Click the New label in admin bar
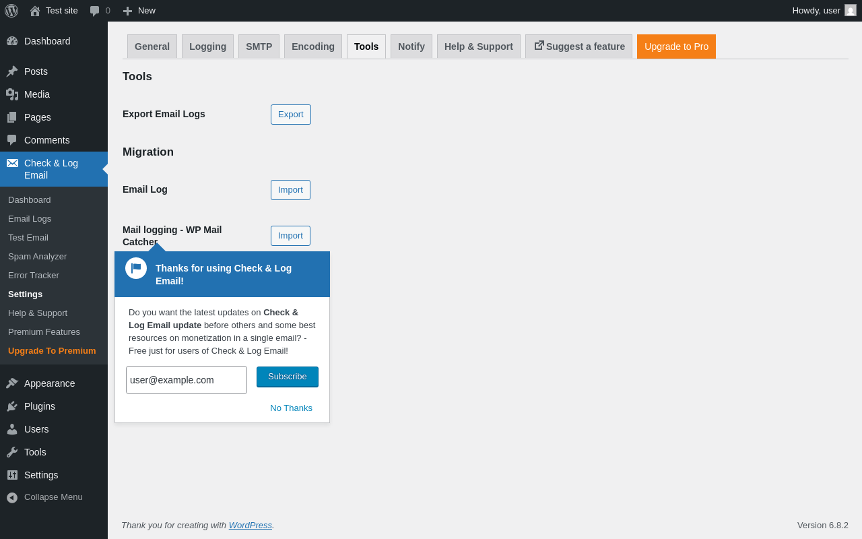 (147, 10)
